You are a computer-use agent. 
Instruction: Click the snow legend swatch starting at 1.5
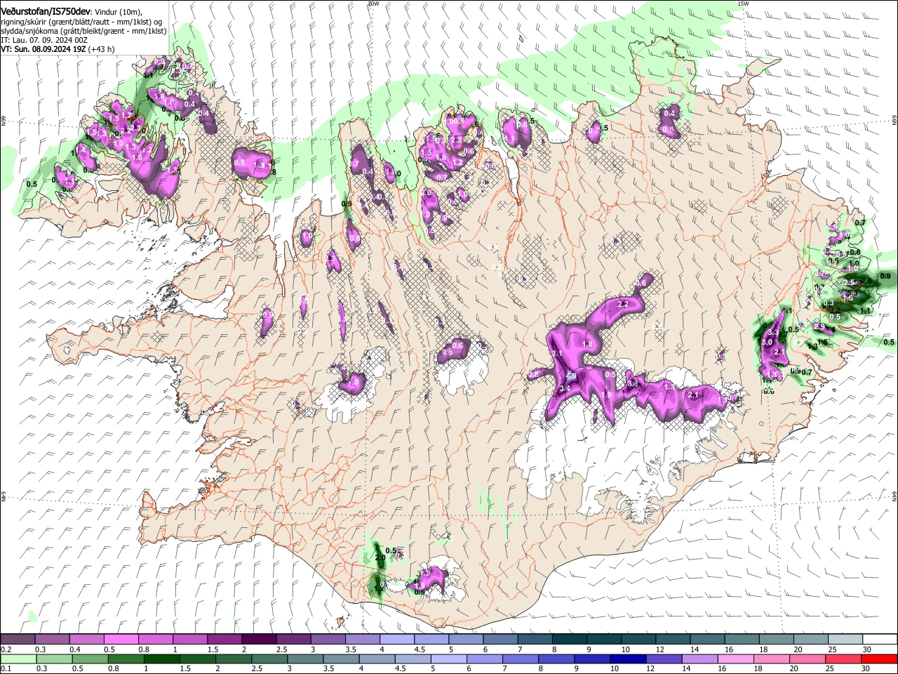click(224, 640)
